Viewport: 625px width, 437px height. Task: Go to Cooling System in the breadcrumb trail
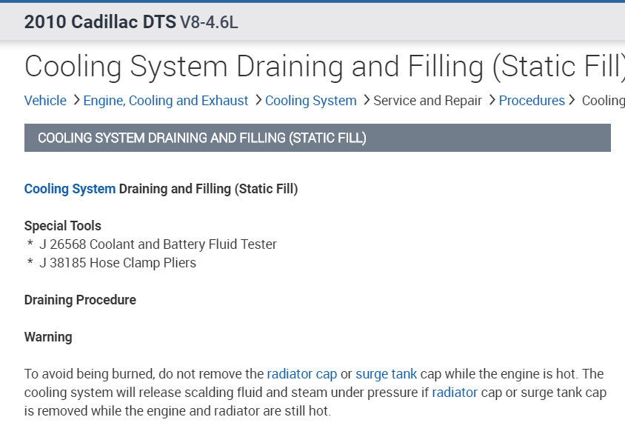311,101
